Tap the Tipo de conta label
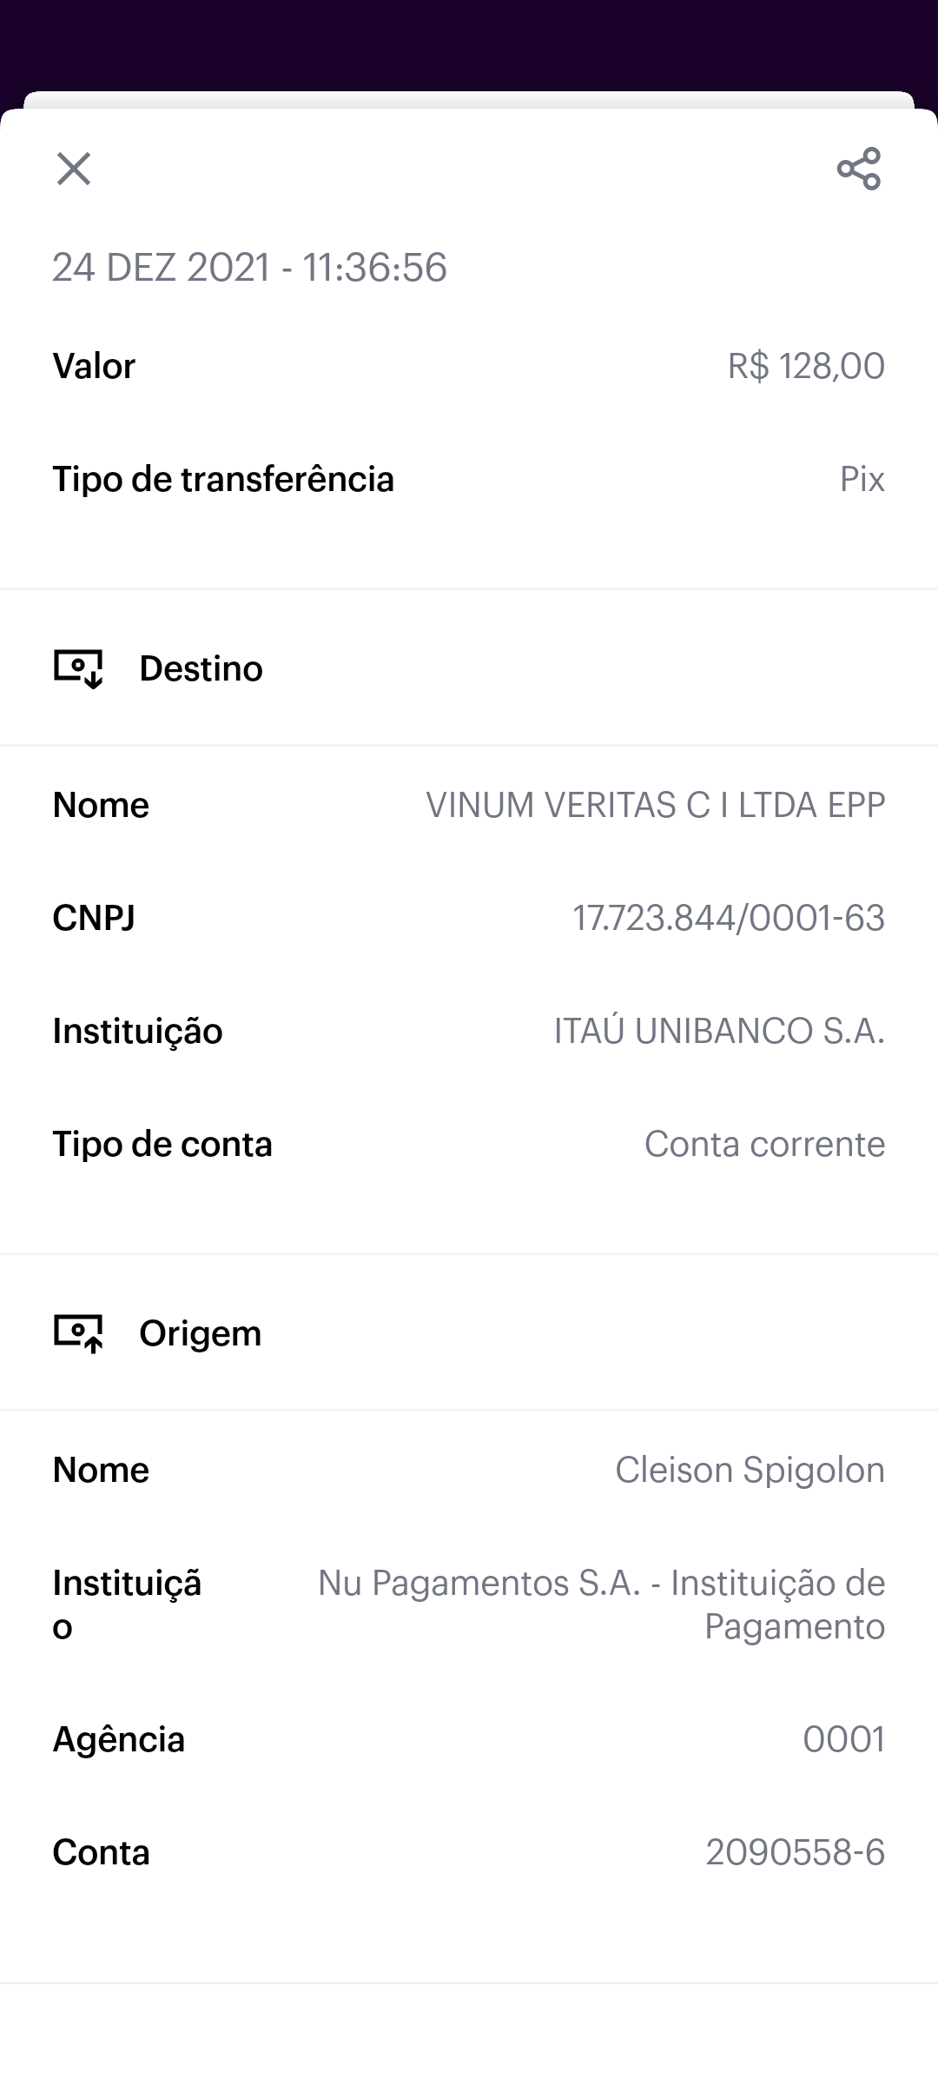The height and width of the screenshot is (2086, 938). 162,1144
